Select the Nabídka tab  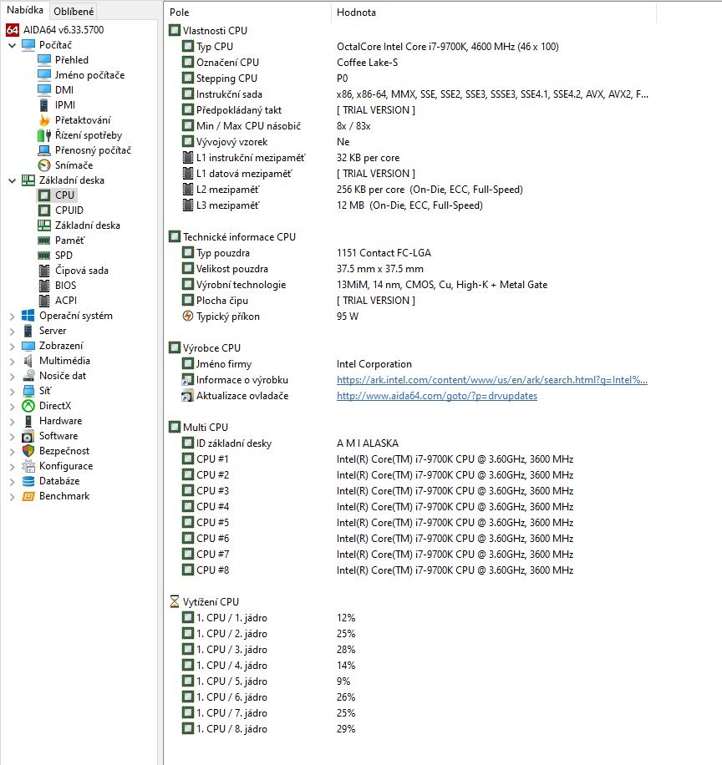[x=24, y=11]
